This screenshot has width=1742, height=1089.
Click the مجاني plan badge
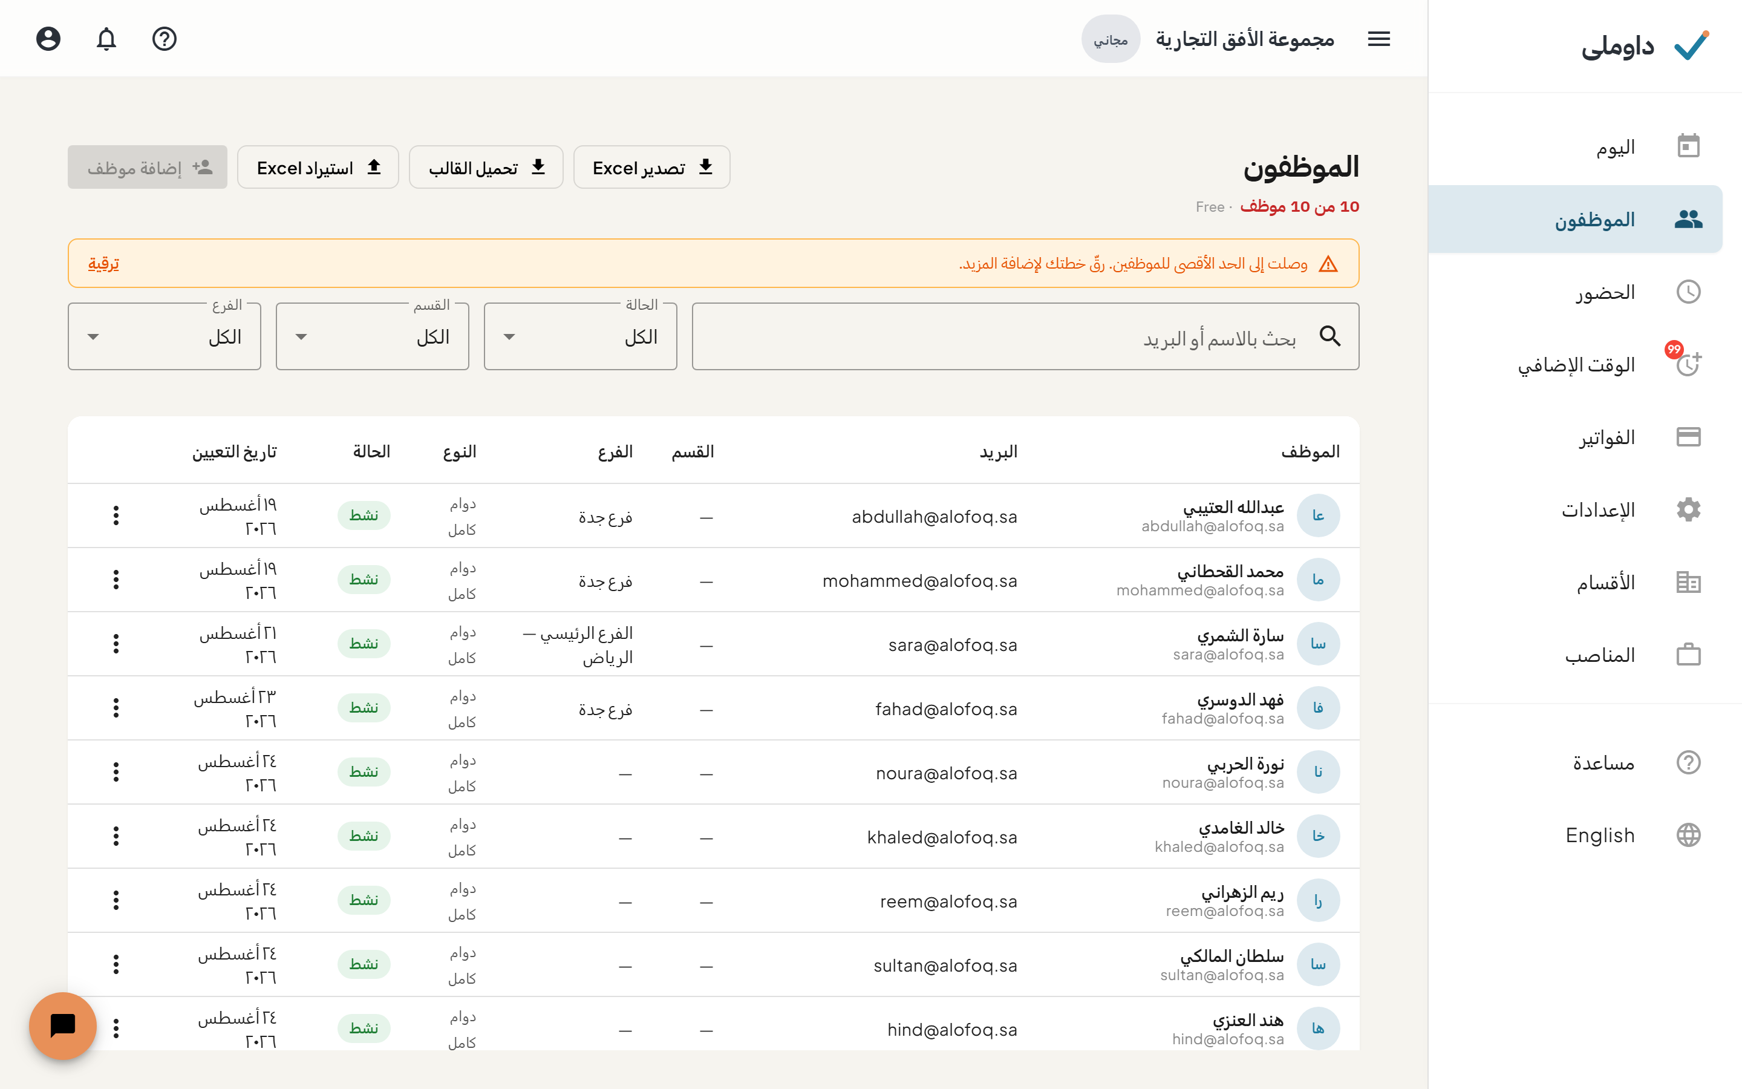click(1110, 39)
